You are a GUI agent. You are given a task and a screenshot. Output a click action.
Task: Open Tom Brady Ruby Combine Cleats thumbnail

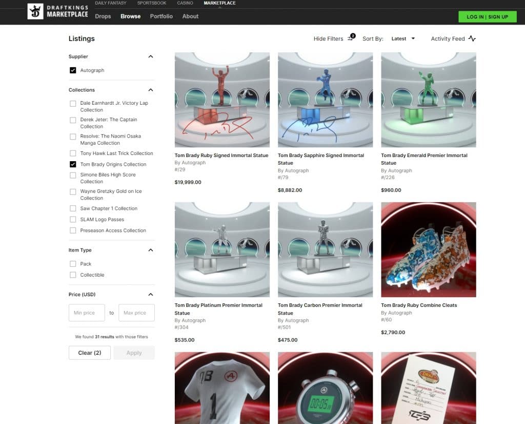[x=429, y=249]
